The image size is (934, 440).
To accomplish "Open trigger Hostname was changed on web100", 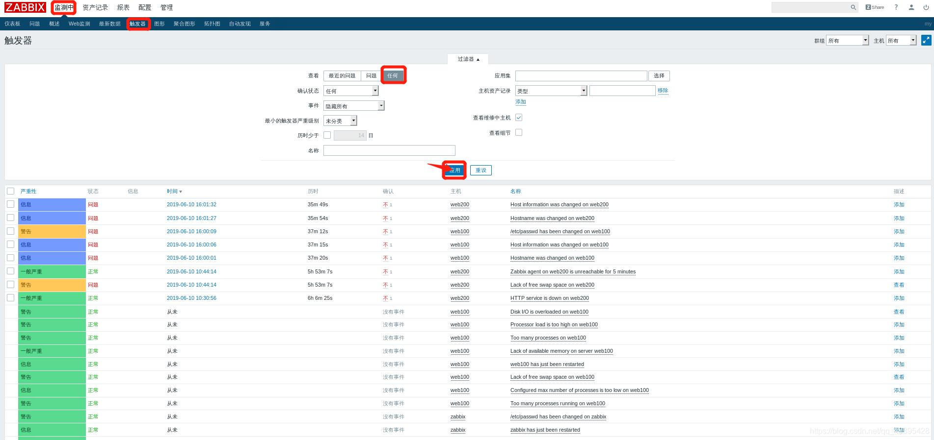I will pos(552,258).
